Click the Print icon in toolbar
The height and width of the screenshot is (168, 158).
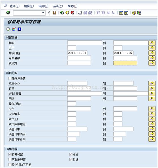click(80, 13)
